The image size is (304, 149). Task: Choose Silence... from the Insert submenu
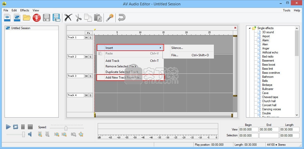(189, 48)
